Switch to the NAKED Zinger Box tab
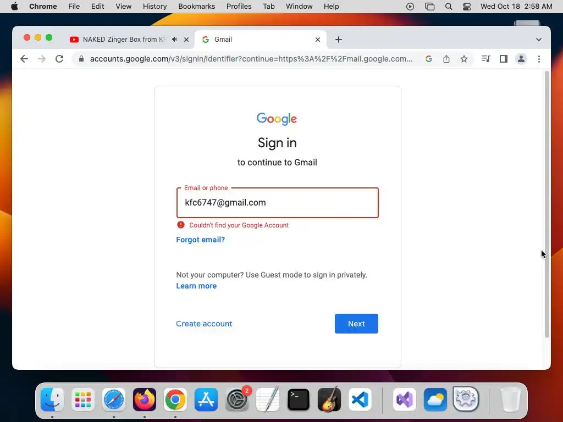 coord(125,40)
